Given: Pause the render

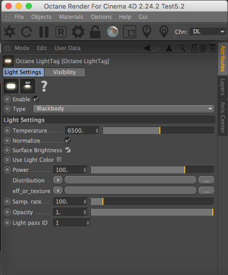Looking at the screenshot, I should coord(44,32).
